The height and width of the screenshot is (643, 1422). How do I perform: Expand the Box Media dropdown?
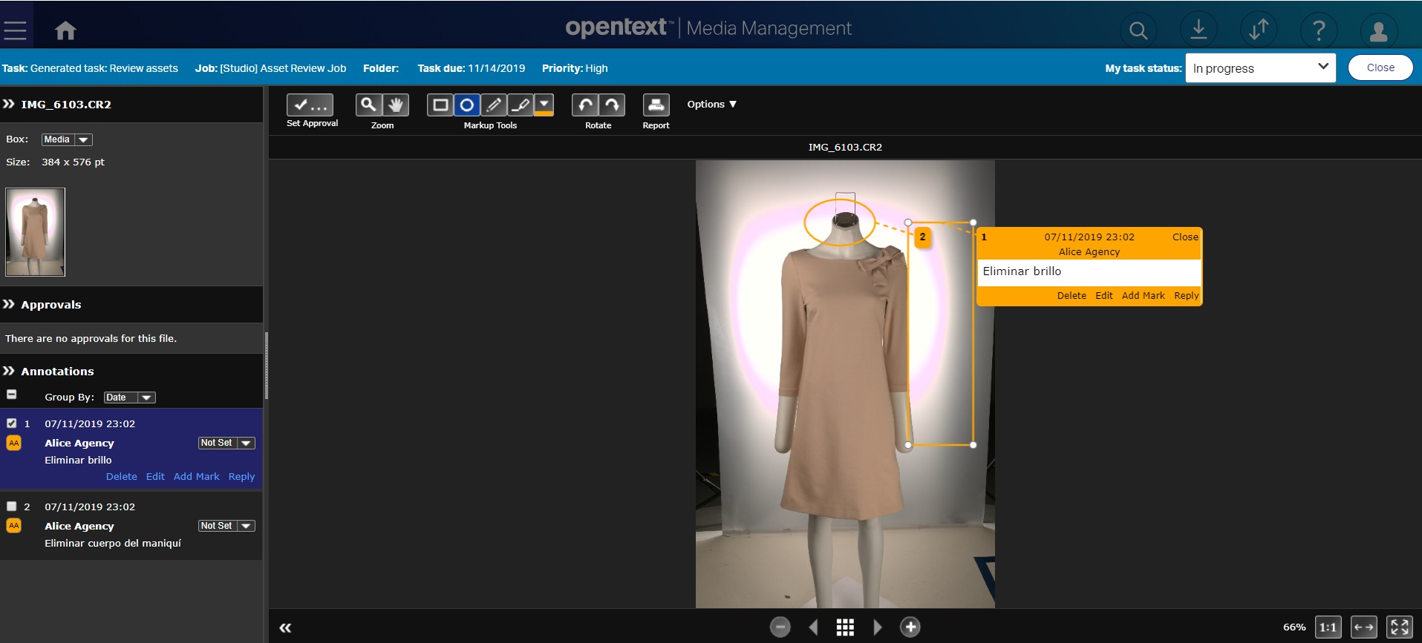tap(67, 139)
